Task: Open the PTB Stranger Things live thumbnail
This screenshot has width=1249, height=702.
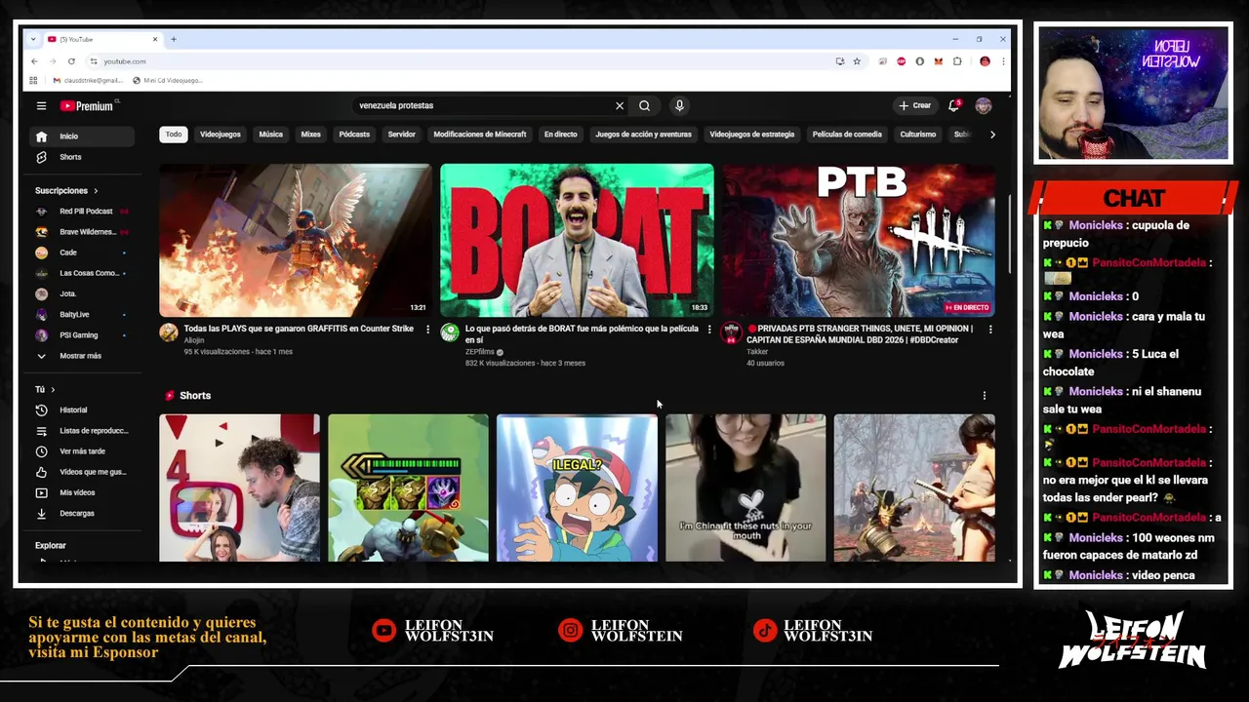Action: 859,240
